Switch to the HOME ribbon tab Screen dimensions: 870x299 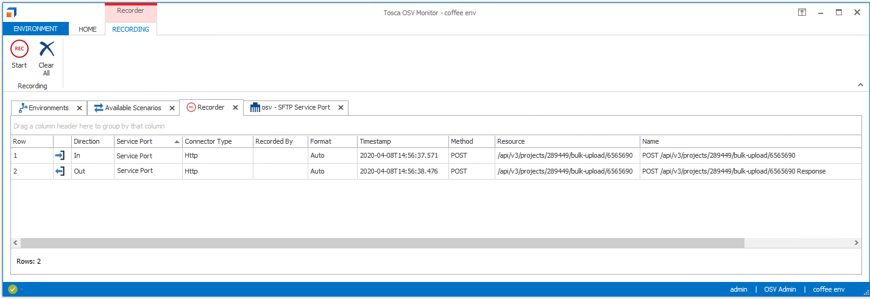click(x=88, y=29)
